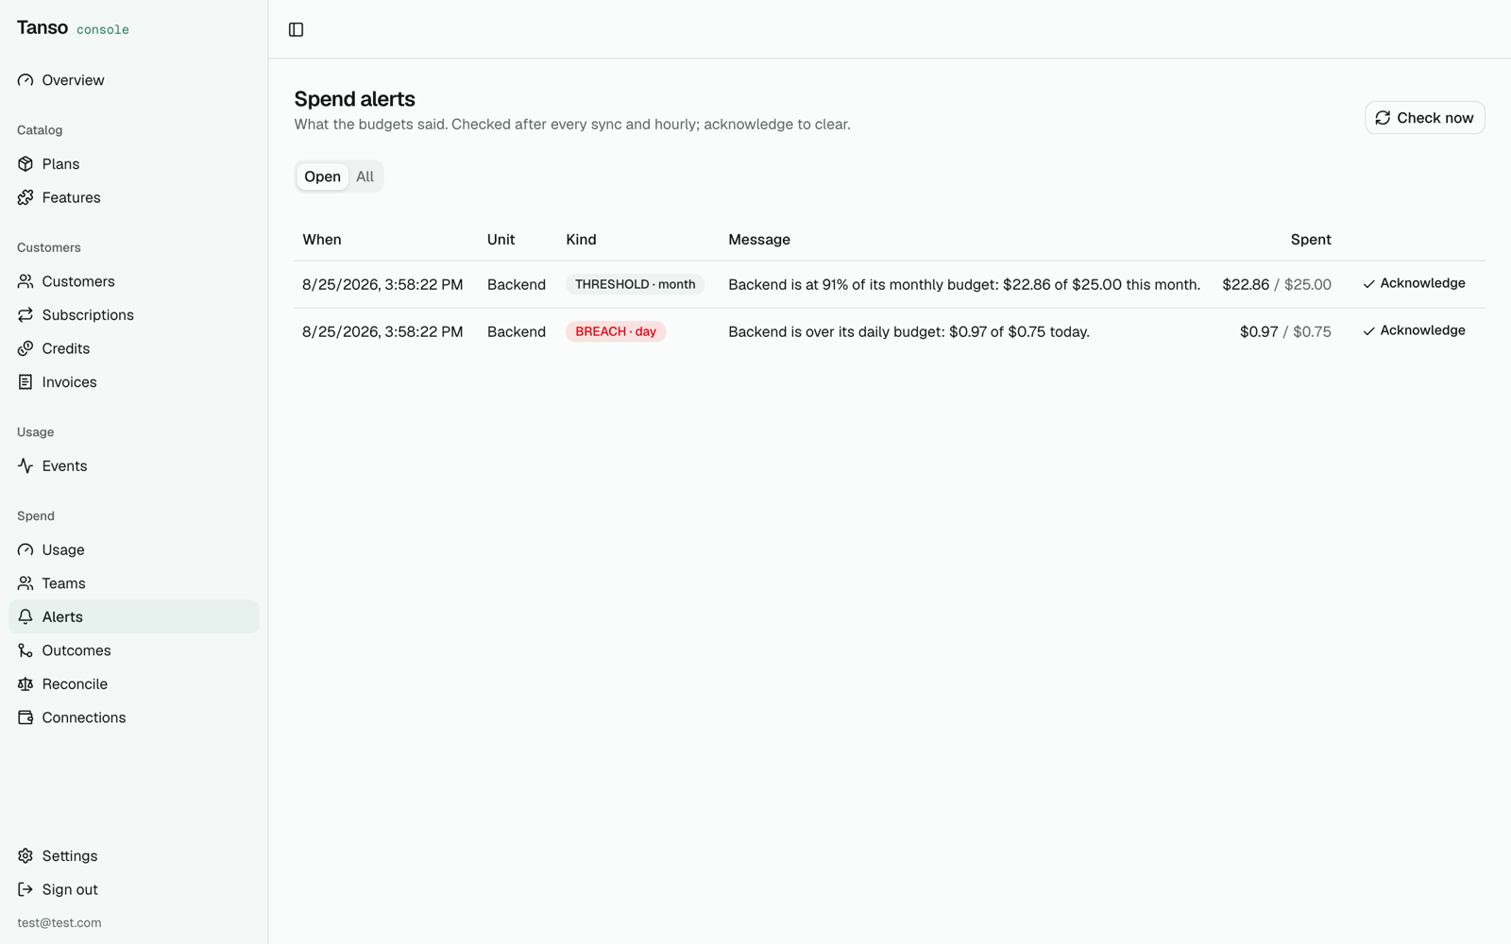Viewport: 1511px width, 944px height.
Task: Click the Plans box icon
Action: [25, 164]
